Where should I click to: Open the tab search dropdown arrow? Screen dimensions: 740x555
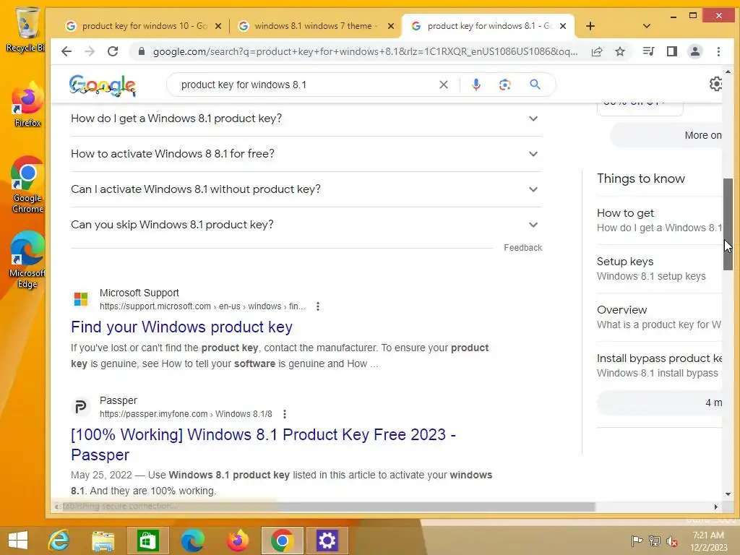(647, 26)
